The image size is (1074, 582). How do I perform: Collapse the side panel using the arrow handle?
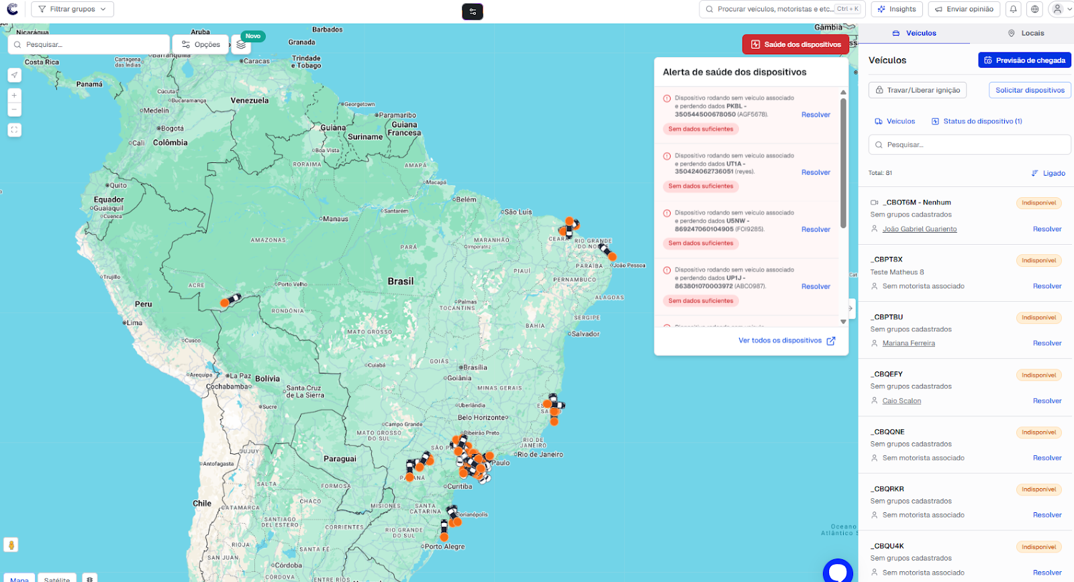(850, 308)
